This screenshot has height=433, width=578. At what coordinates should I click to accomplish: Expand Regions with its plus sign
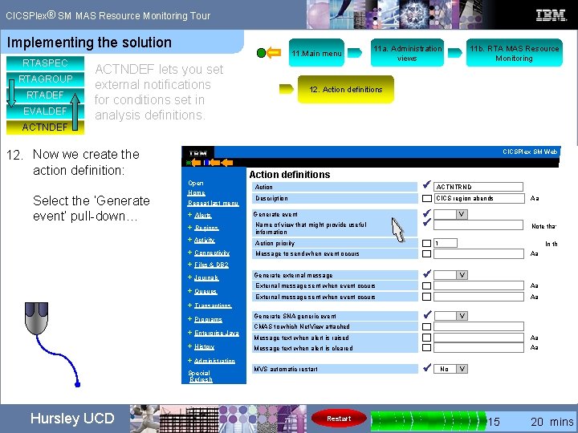coord(189,227)
